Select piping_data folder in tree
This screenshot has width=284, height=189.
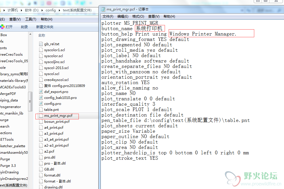click(x=9, y=100)
